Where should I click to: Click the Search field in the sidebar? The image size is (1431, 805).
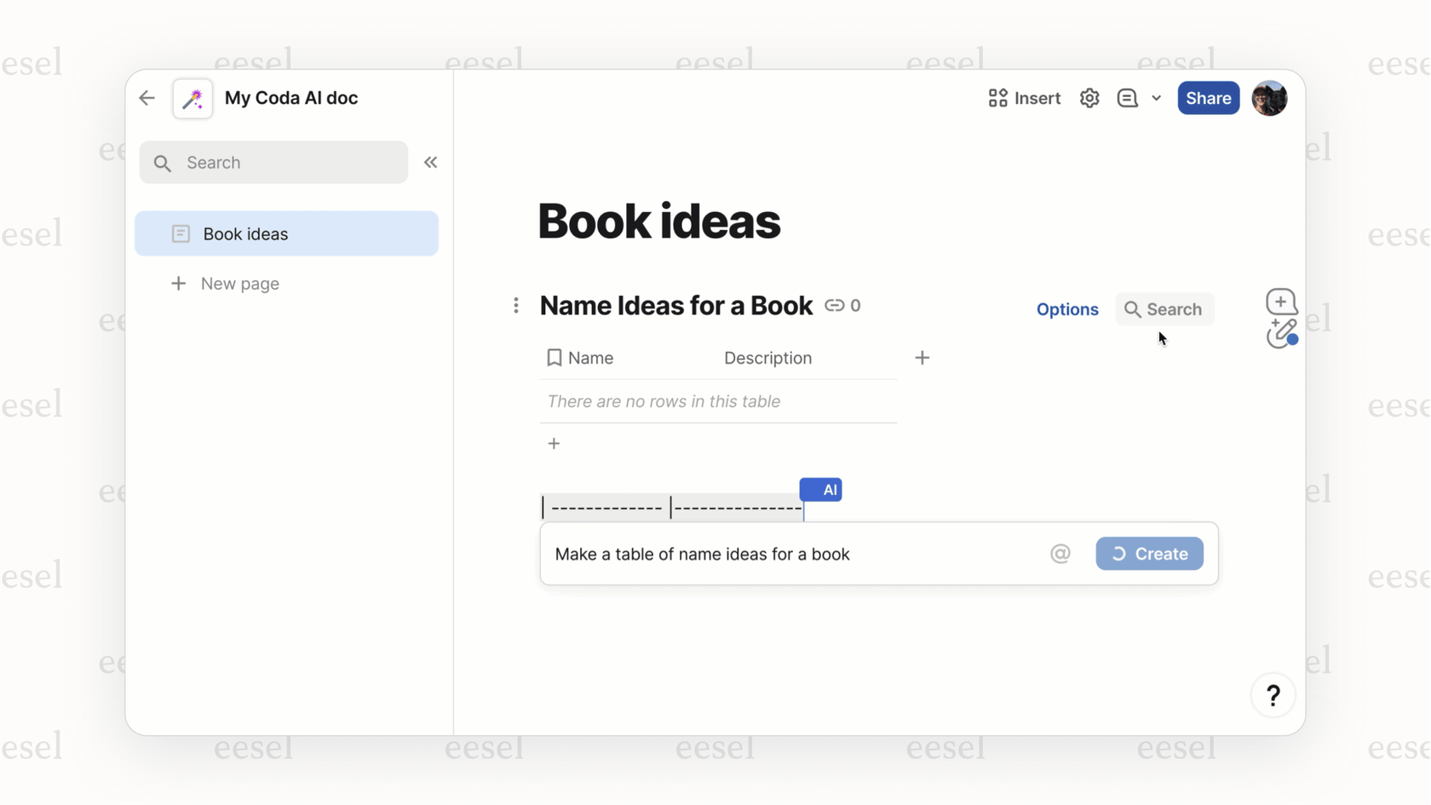273,162
